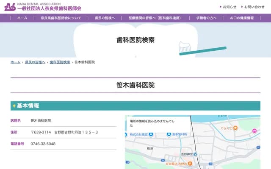Open 県民の皆様へ navigation menu
The image size is (271, 169).
105,18
